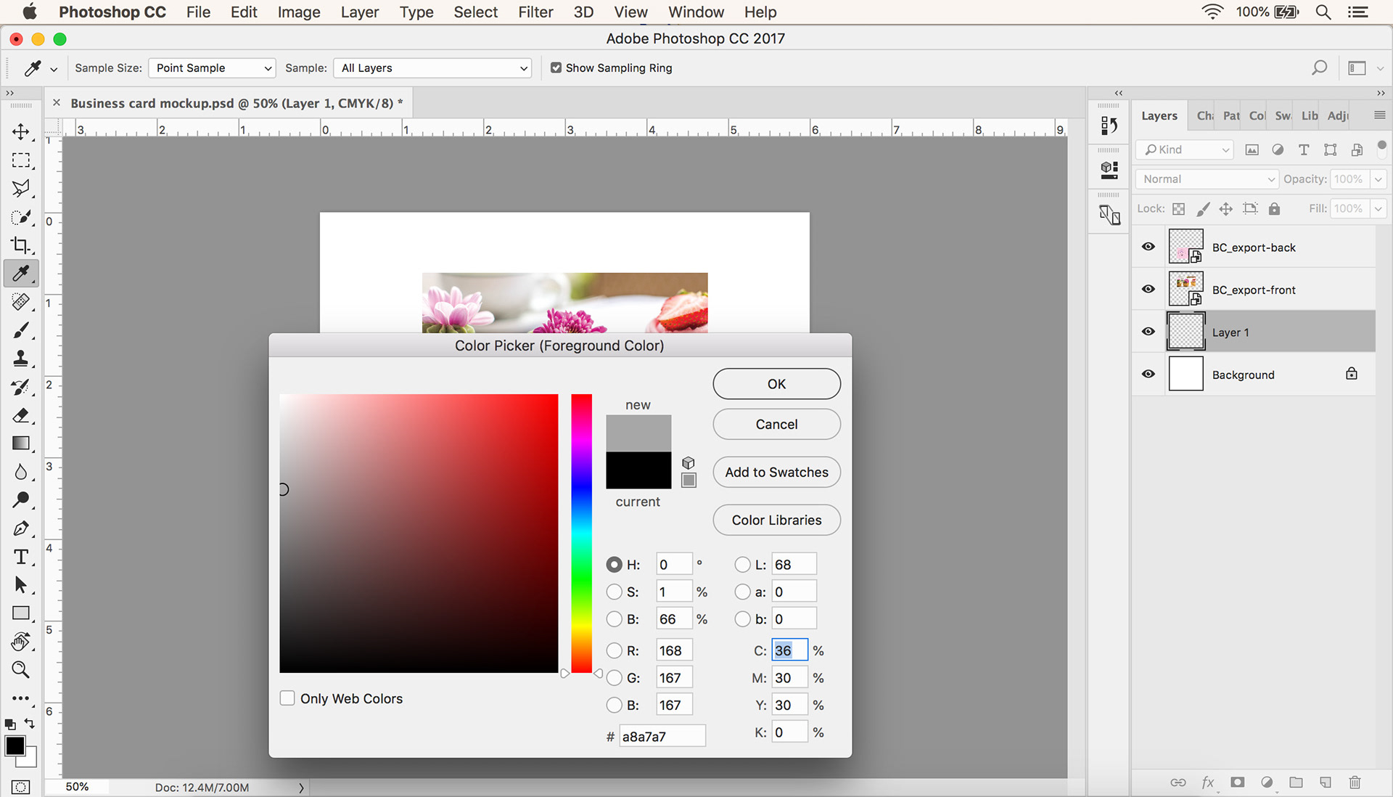Open the Image menu

[299, 12]
